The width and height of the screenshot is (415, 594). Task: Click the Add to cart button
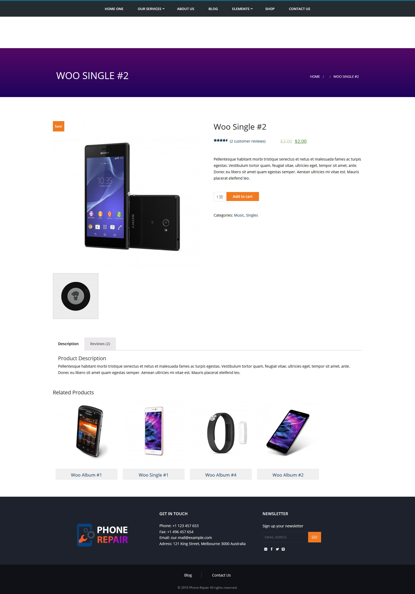pyautogui.click(x=243, y=197)
